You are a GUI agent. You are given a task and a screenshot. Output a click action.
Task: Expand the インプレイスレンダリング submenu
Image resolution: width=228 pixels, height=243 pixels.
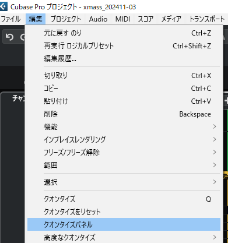[124, 139]
